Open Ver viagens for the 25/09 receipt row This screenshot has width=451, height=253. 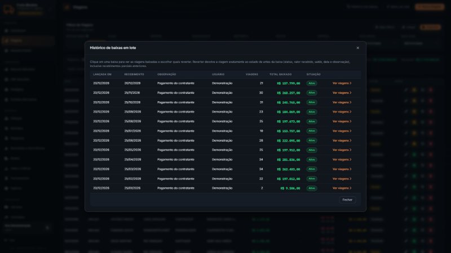[x=342, y=112]
